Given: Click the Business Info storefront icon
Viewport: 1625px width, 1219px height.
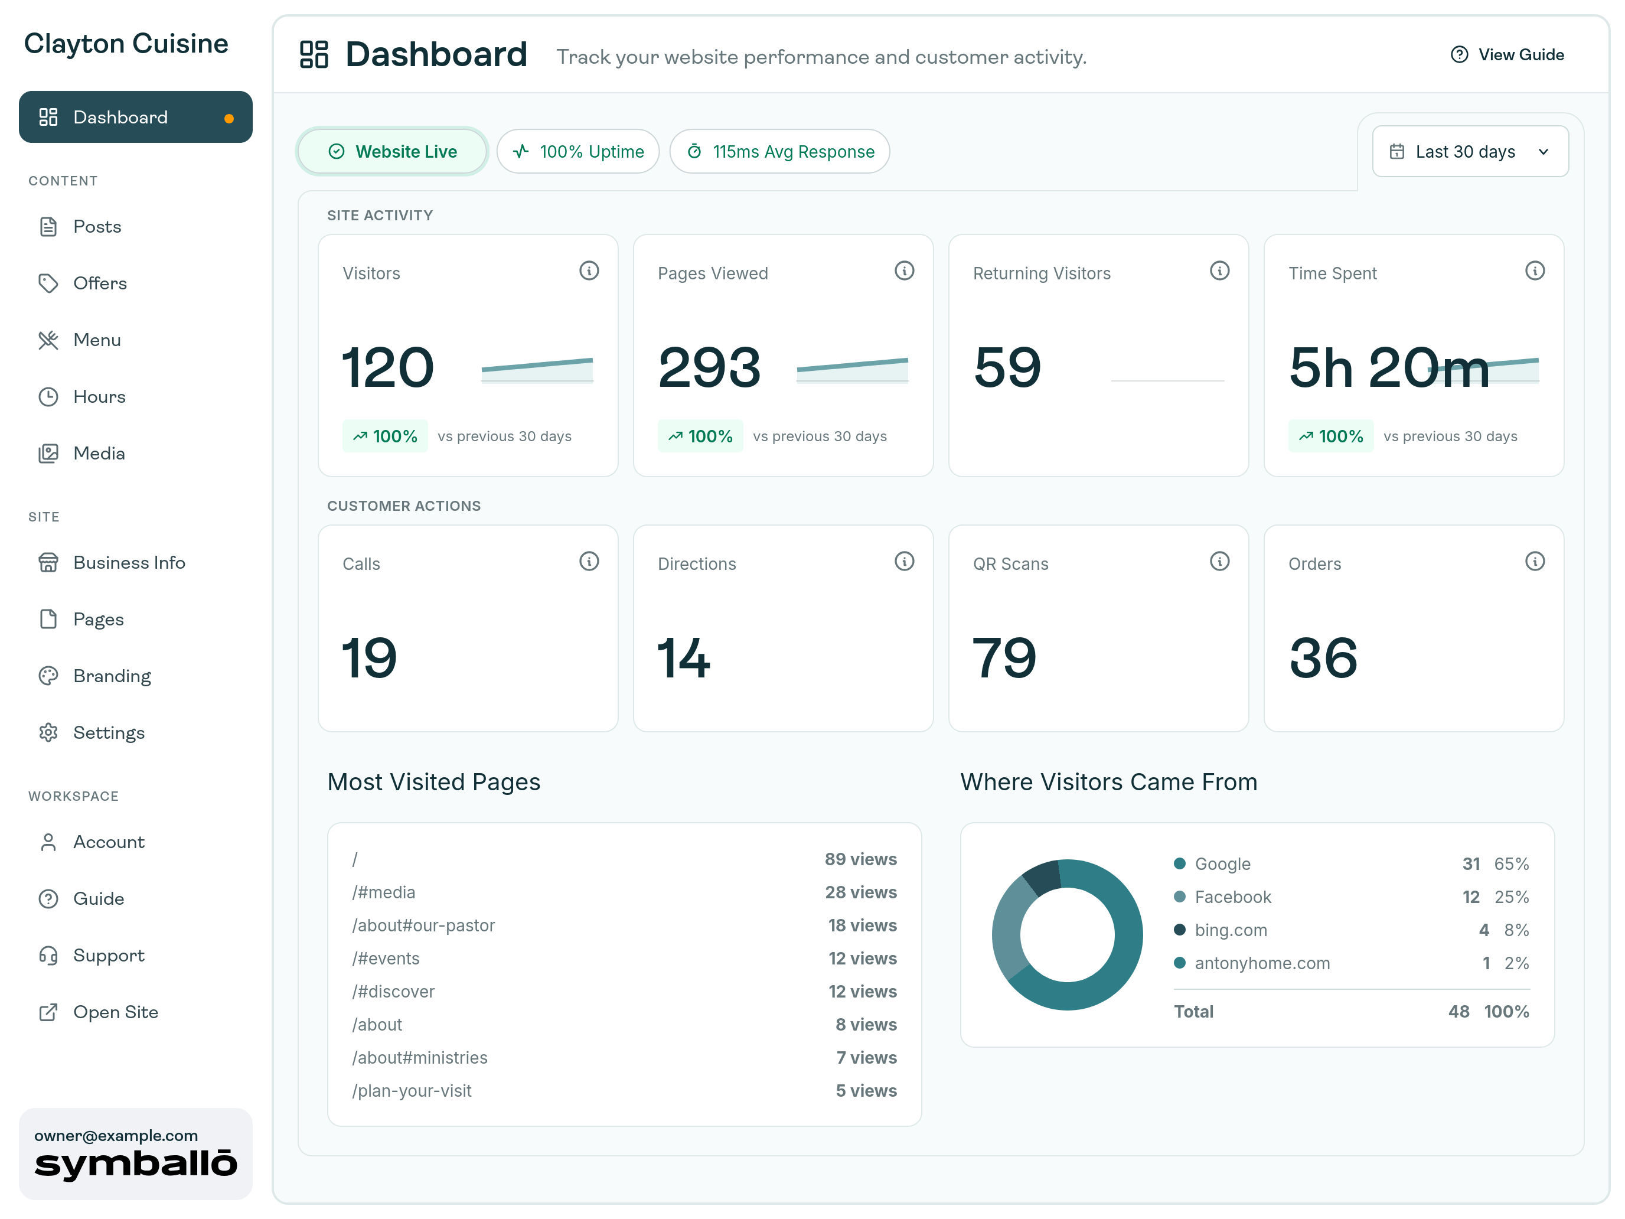Looking at the screenshot, I should click(x=48, y=562).
